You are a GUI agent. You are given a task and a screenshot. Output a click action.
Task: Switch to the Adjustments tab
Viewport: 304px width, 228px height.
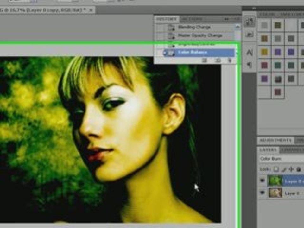pos(275,140)
